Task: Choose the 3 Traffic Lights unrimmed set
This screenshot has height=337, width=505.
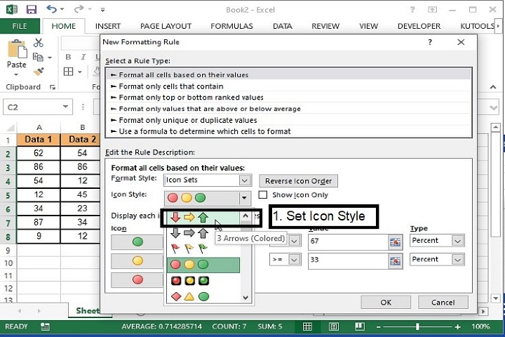Action: 203,265
